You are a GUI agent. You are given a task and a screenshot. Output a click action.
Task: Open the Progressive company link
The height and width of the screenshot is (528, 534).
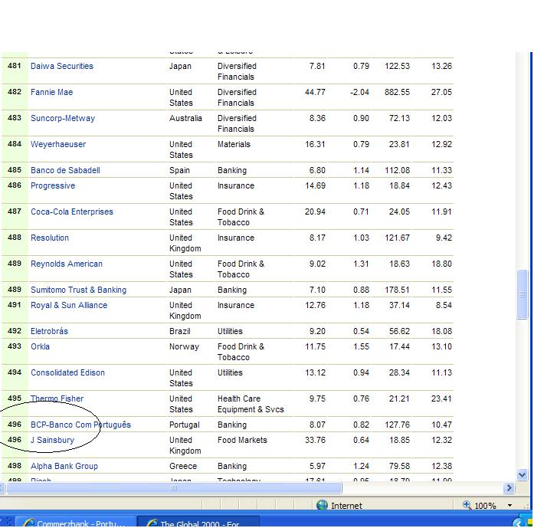53,185
